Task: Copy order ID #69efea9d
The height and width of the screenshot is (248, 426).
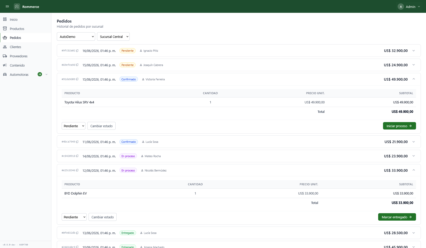Action: click(x=77, y=65)
